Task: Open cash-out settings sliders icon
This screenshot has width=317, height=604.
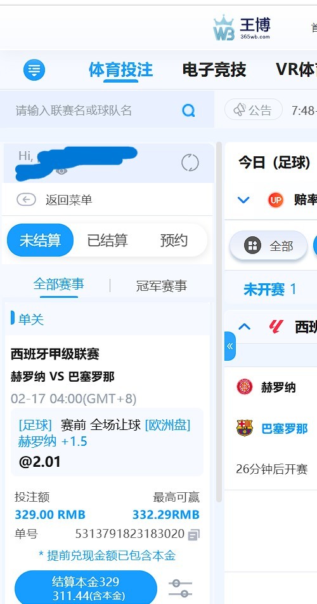Action: pyautogui.click(x=180, y=589)
